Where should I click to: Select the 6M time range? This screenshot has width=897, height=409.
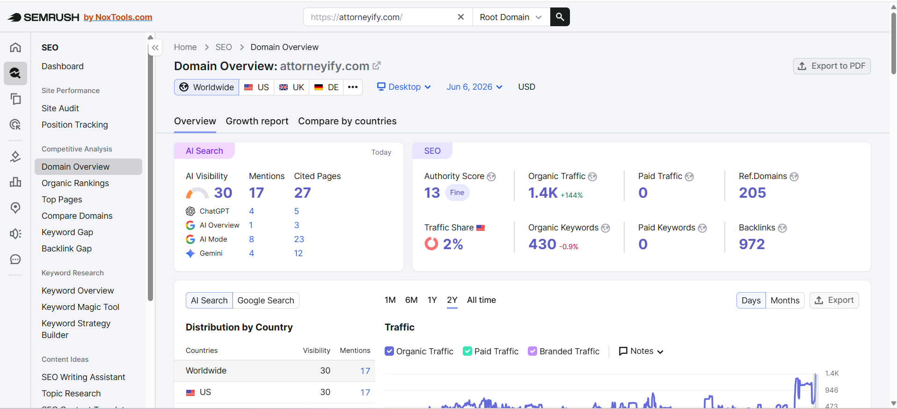[411, 300]
